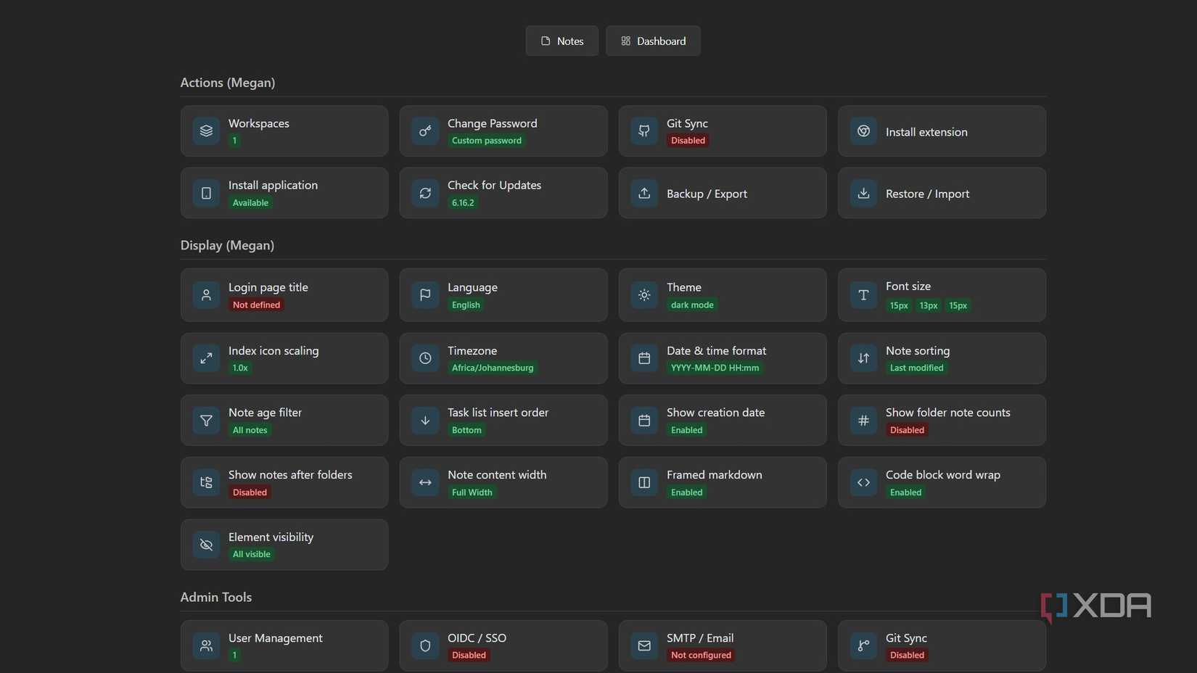Click the Custom password badge
The height and width of the screenshot is (673, 1197).
click(x=486, y=141)
